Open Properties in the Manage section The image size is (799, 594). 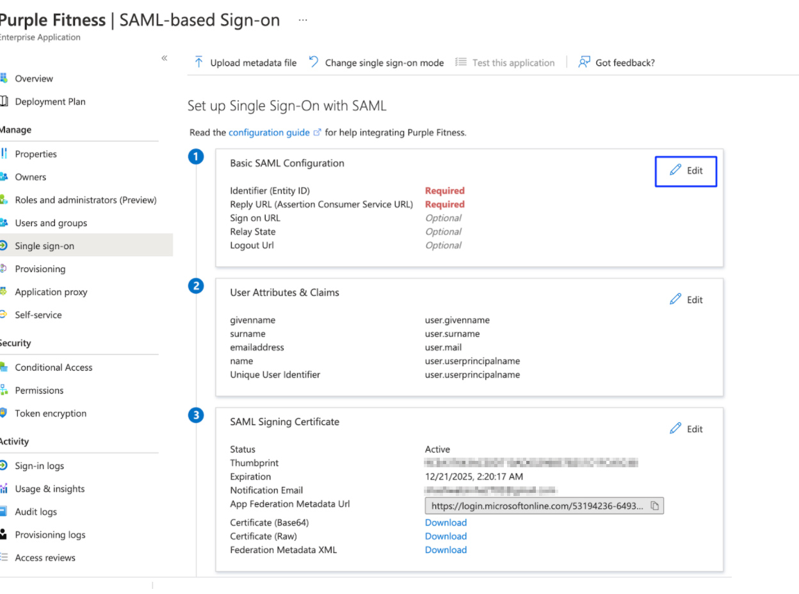tap(36, 154)
